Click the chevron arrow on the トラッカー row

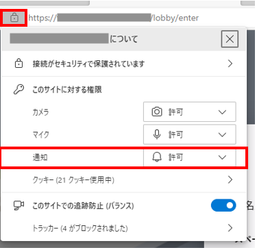click(x=230, y=228)
